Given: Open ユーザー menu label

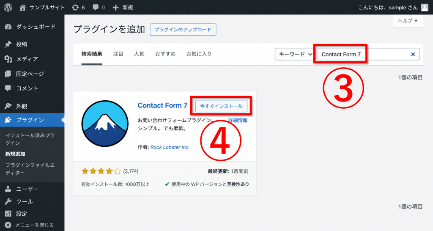Looking at the screenshot, I should (27, 189).
